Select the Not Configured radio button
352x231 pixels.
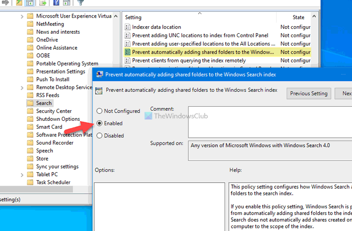click(100, 111)
